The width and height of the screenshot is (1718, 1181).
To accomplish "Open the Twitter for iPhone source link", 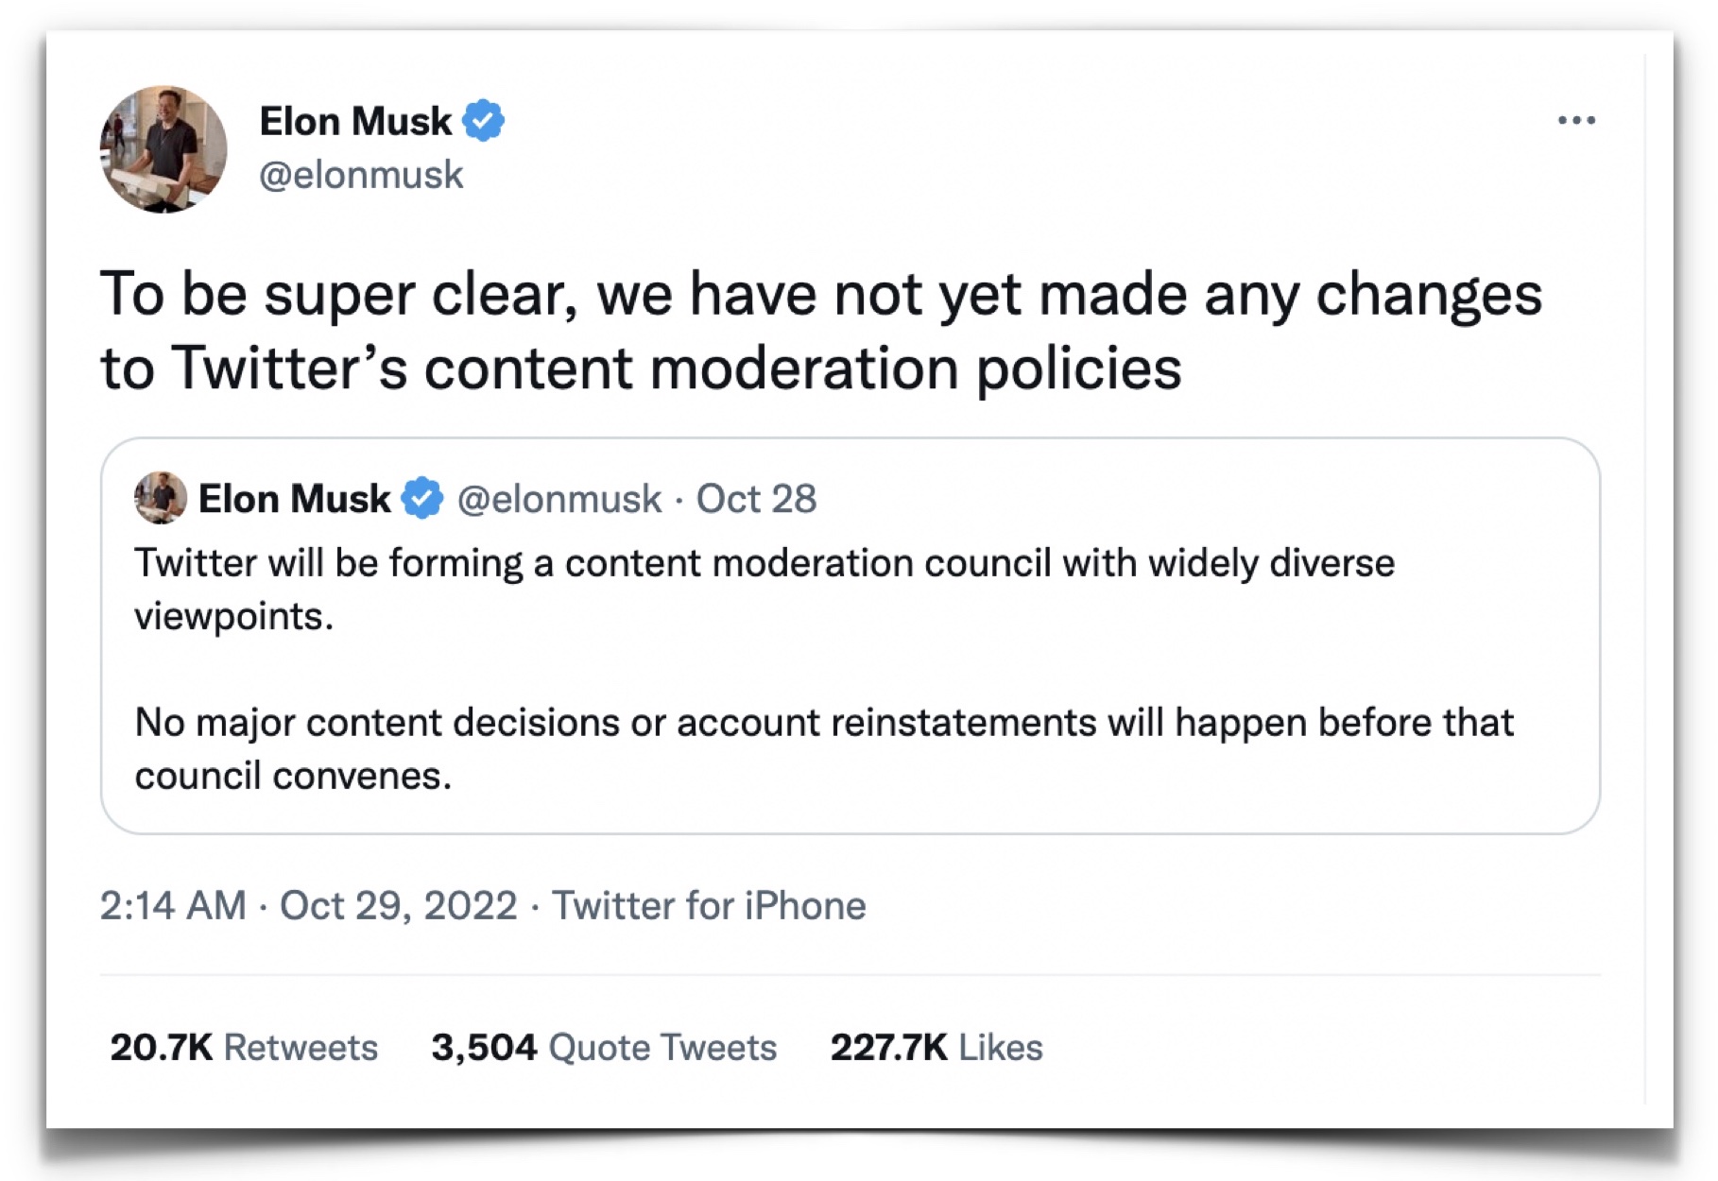I will pos(709,905).
